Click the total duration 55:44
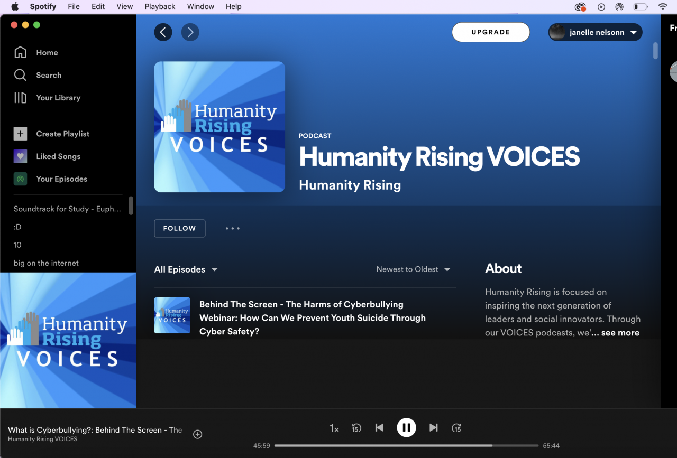 [551, 446]
